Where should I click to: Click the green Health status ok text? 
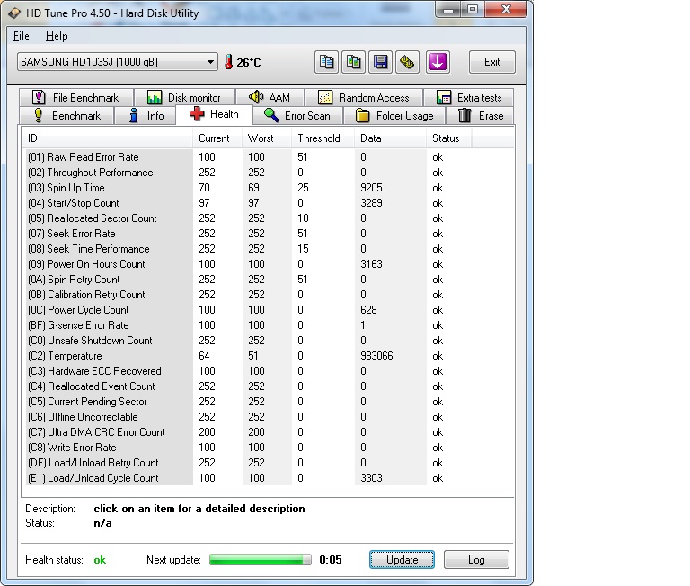[x=100, y=560]
